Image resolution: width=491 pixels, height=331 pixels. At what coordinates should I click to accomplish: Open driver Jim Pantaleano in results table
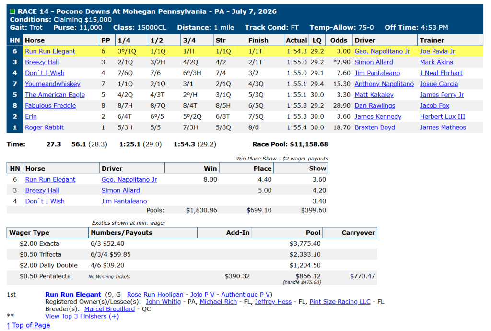click(x=377, y=73)
